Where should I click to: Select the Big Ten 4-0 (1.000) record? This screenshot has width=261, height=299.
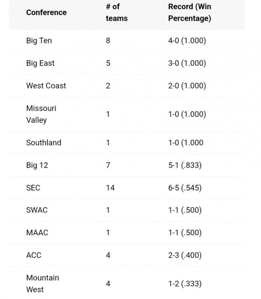[x=187, y=41]
